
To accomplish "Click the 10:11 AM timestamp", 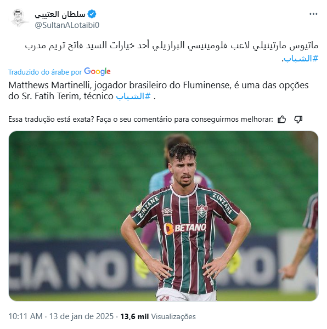I will coord(25,316).
